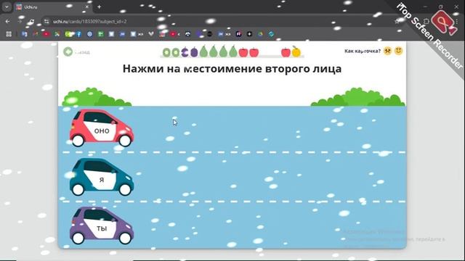Reload the current page
The image size is (465, 261).
[31, 21]
